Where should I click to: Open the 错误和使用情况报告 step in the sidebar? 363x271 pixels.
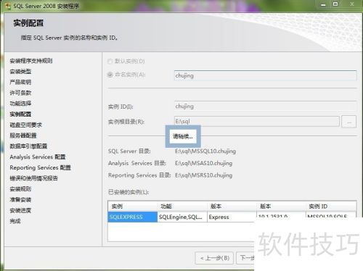(33, 178)
